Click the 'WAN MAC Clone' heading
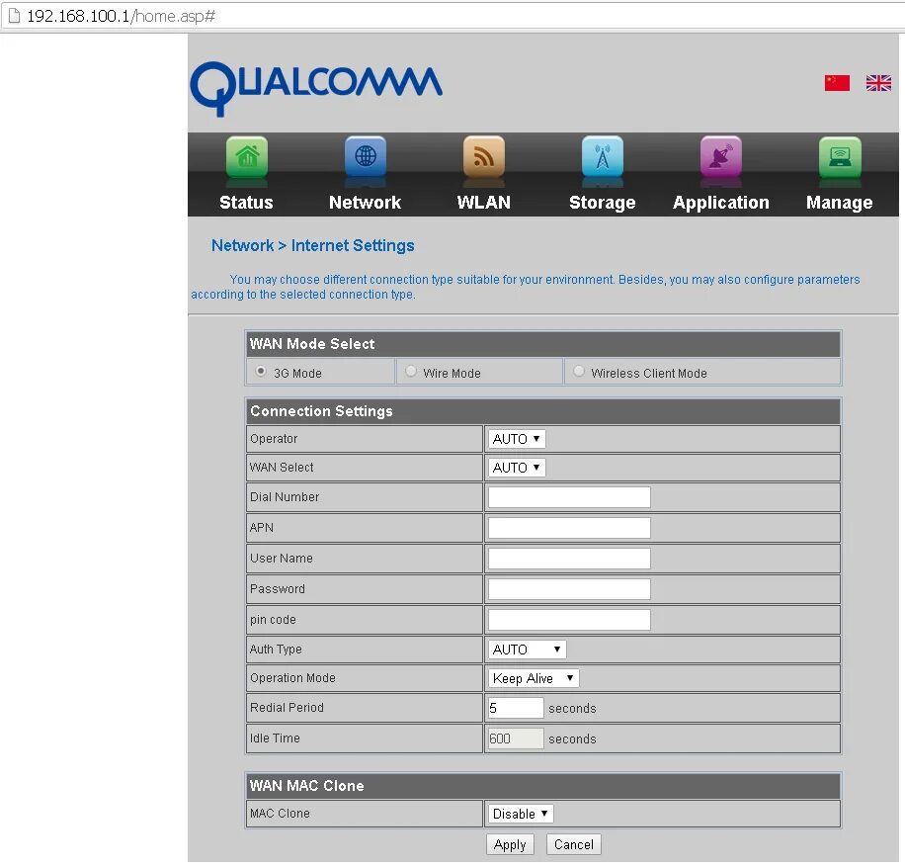The image size is (905, 868). 306,786
